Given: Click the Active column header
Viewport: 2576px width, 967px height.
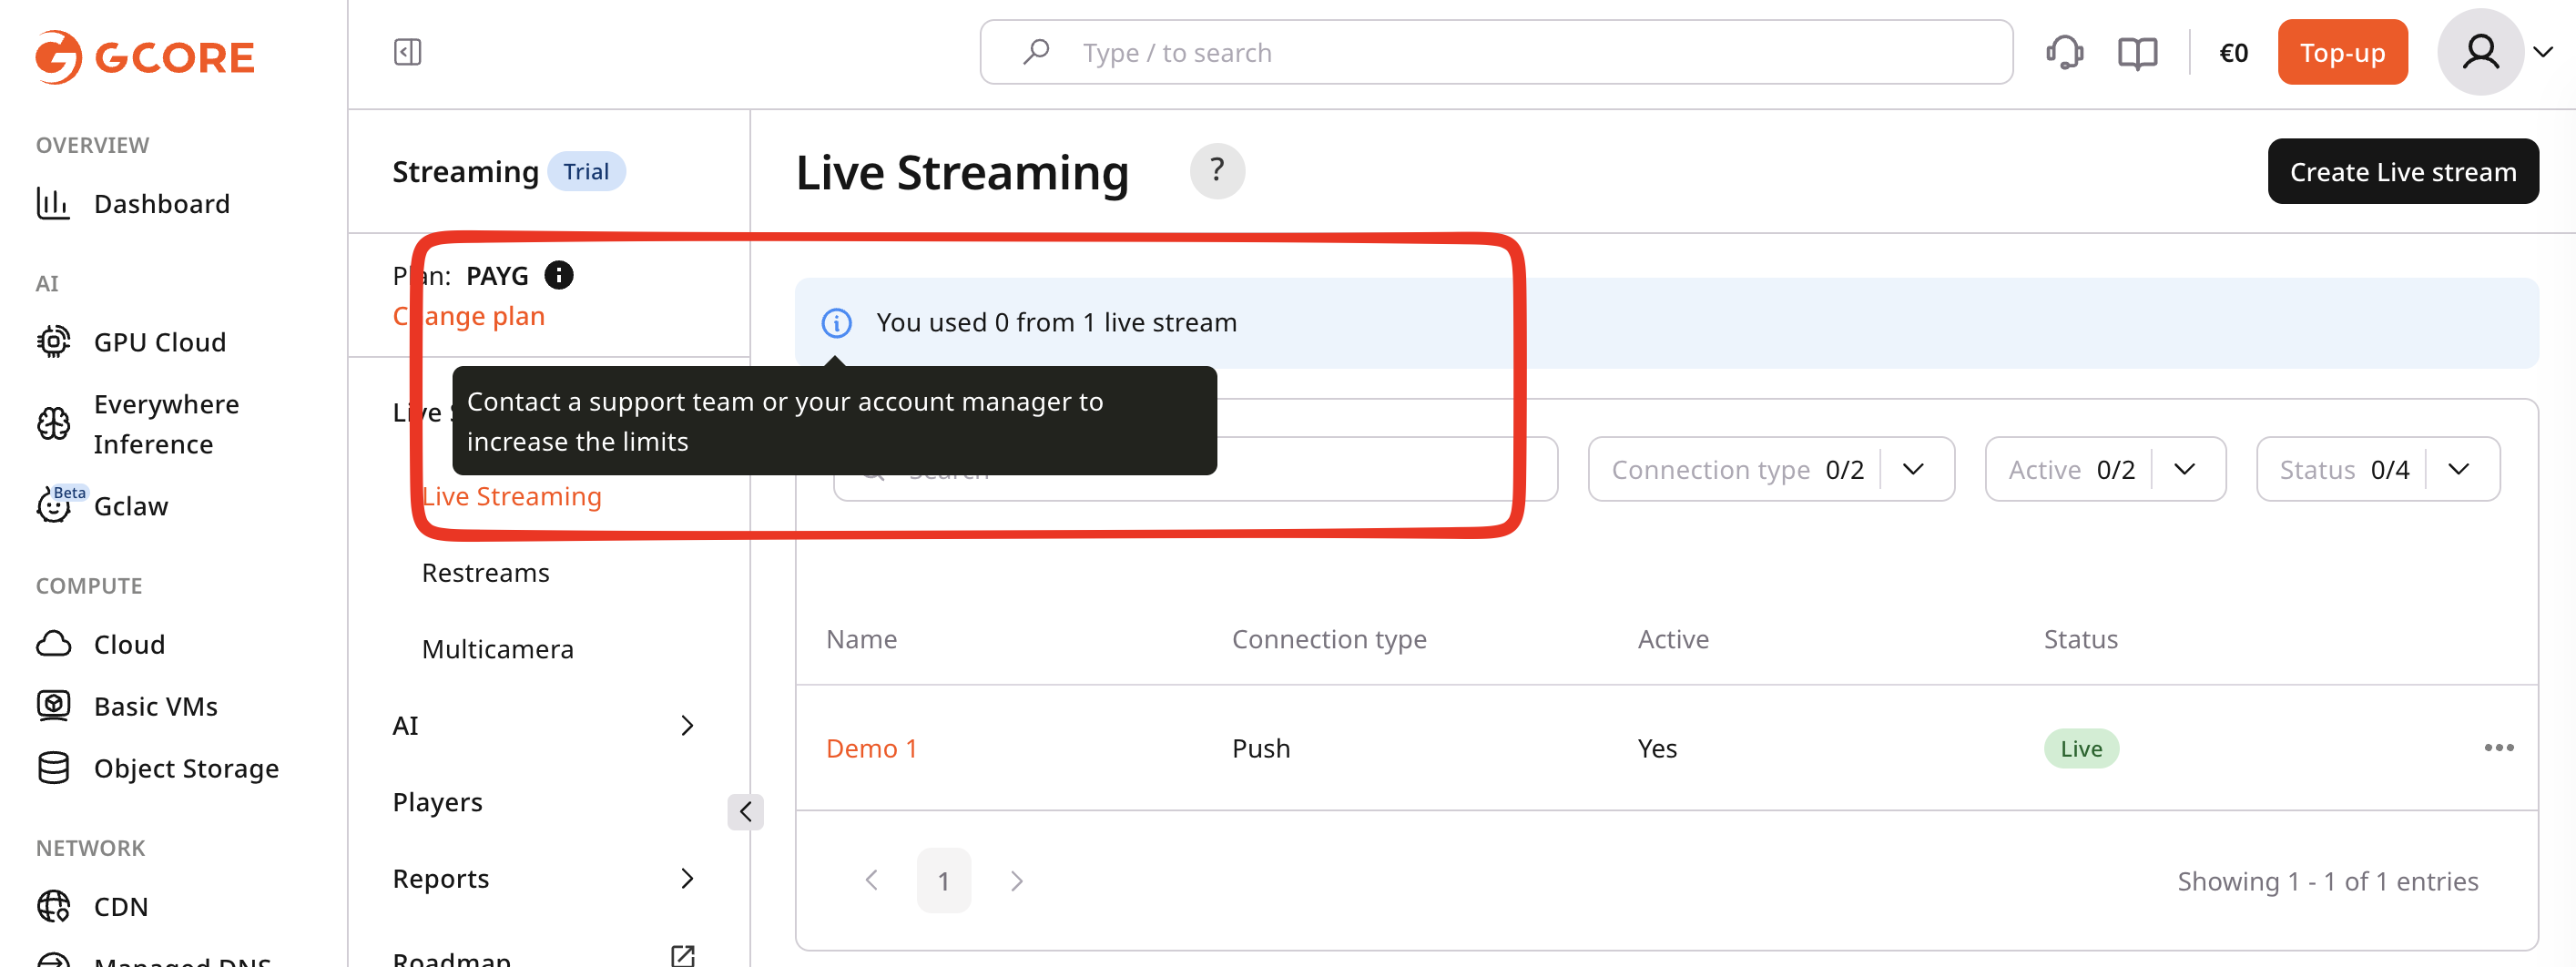Looking at the screenshot, I should 1672,639.
